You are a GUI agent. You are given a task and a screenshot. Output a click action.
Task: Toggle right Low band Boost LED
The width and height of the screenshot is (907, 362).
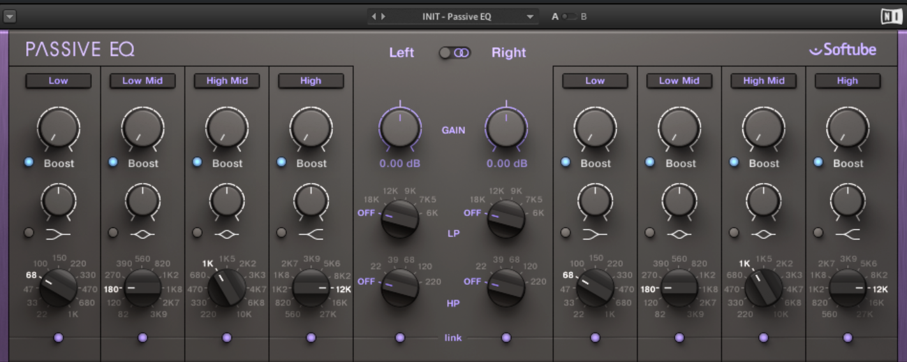(565, 163)
